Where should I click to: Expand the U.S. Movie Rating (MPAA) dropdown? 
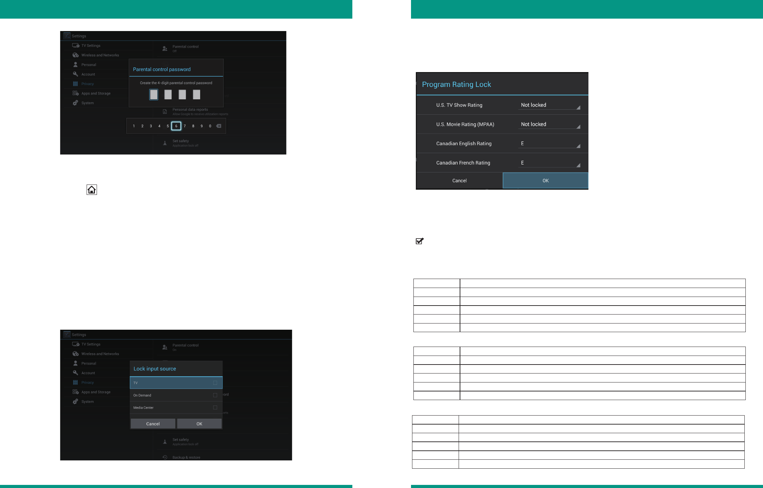click(x=549, y=125)
